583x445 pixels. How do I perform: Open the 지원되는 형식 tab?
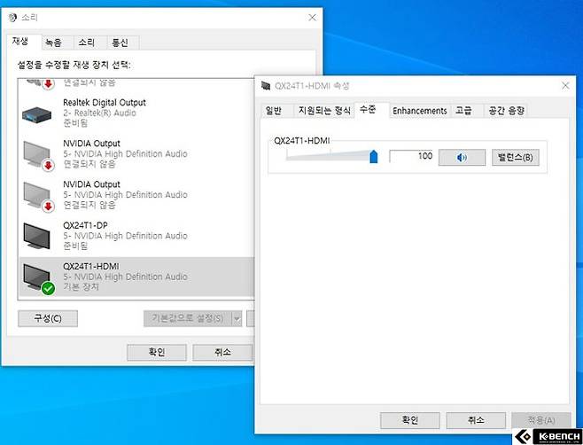point(324,111)
